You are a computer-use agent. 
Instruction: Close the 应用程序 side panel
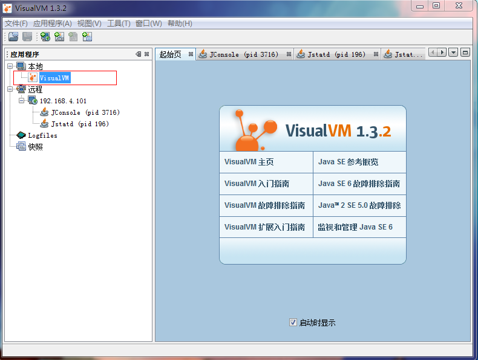pos(147,54)
